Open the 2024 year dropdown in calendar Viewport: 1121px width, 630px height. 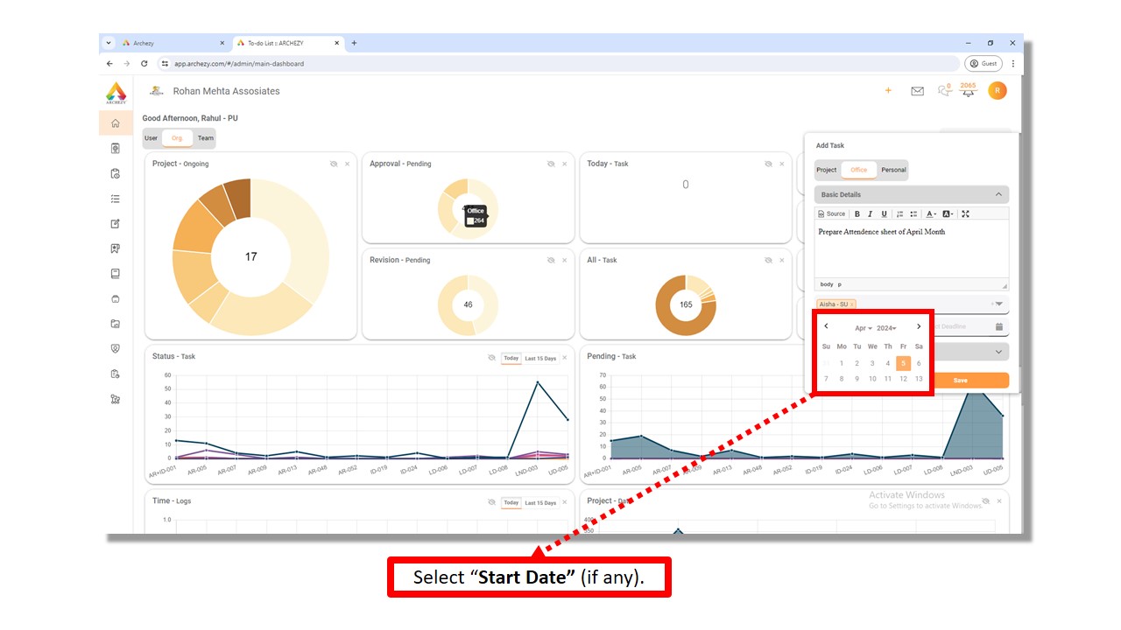(886, 328)
